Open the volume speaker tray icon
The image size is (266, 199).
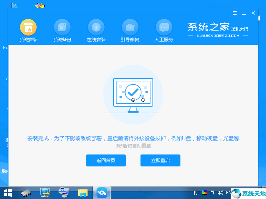tap(220, 193)
